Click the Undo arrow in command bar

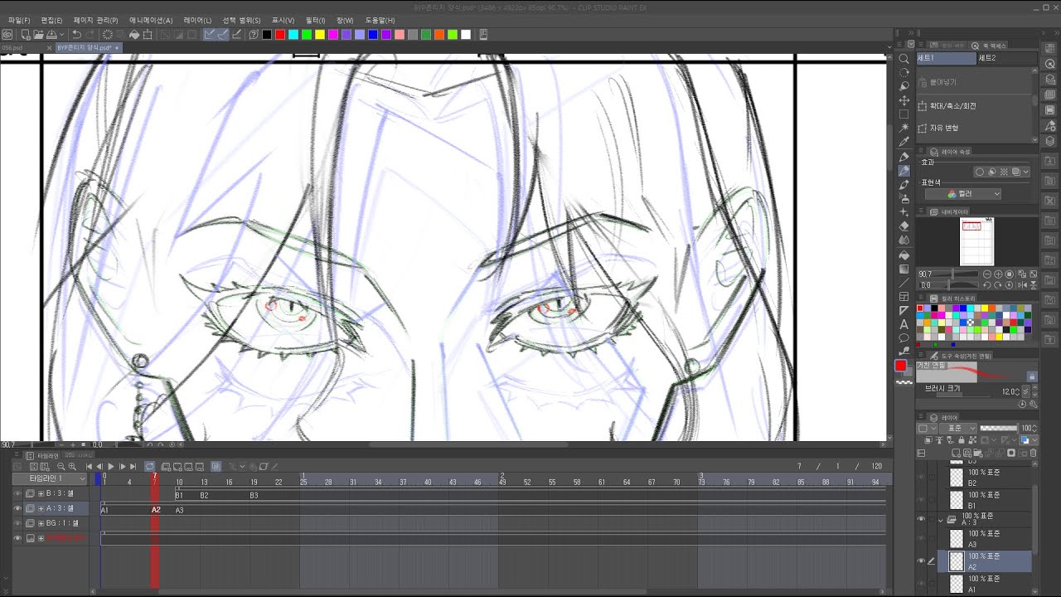pyautogui.click(x=76, y=35)
